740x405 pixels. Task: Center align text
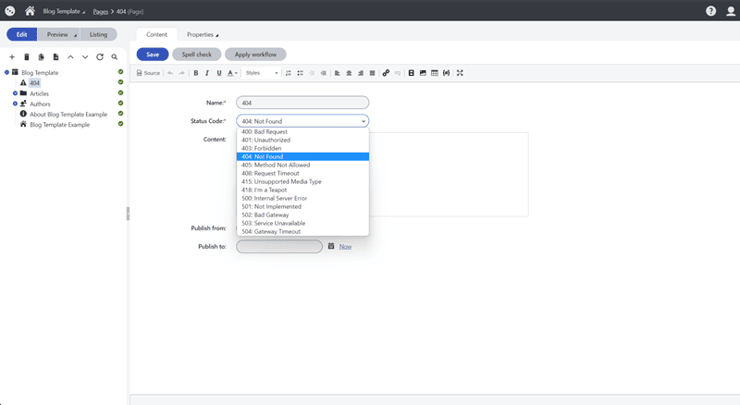(350, 73)
